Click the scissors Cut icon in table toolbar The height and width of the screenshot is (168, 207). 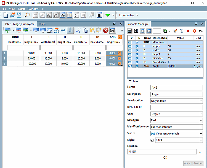click(78, 30)
